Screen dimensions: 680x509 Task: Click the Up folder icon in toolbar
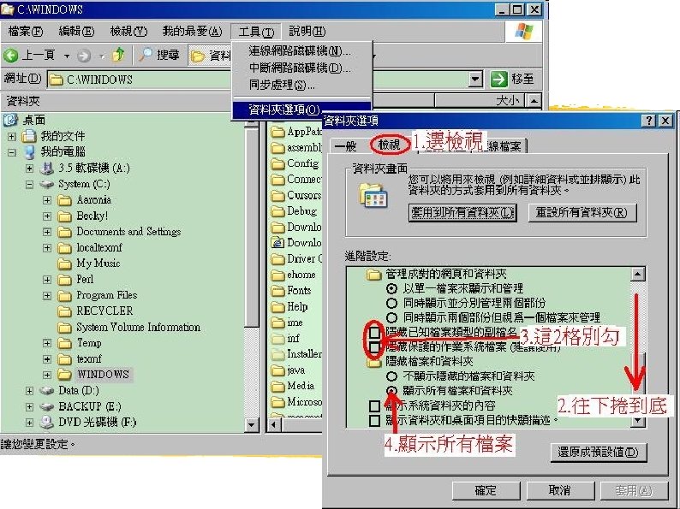tap(118, 55)
